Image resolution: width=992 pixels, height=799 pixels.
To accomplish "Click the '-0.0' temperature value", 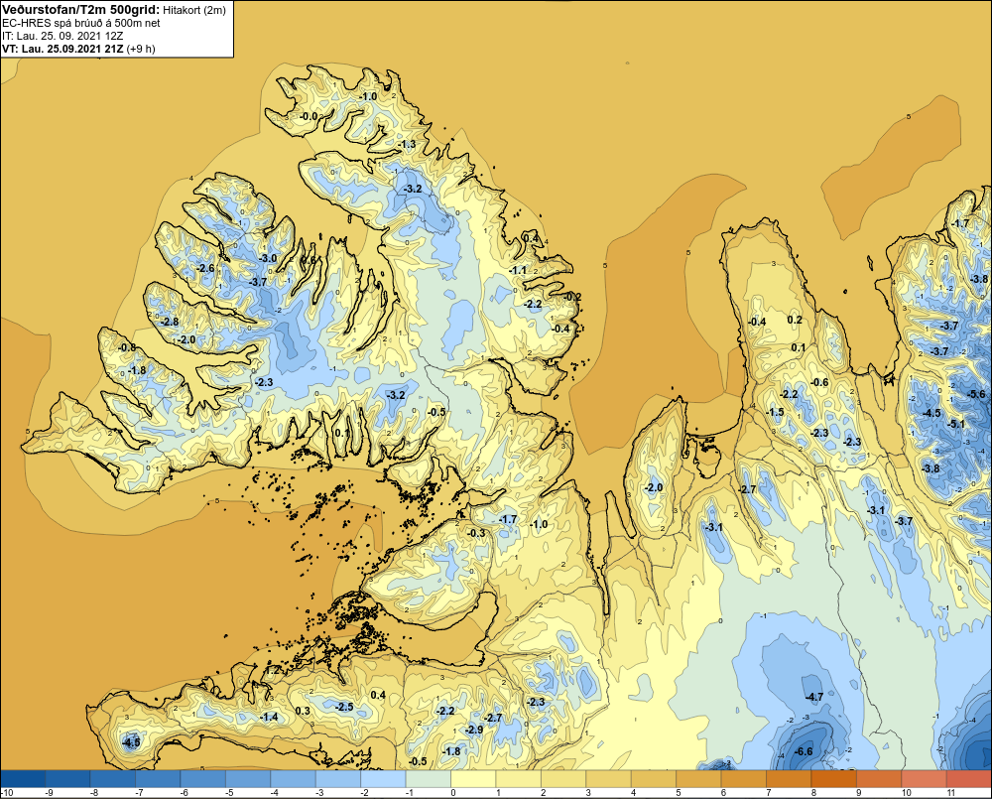I will [x=309, y=116].
